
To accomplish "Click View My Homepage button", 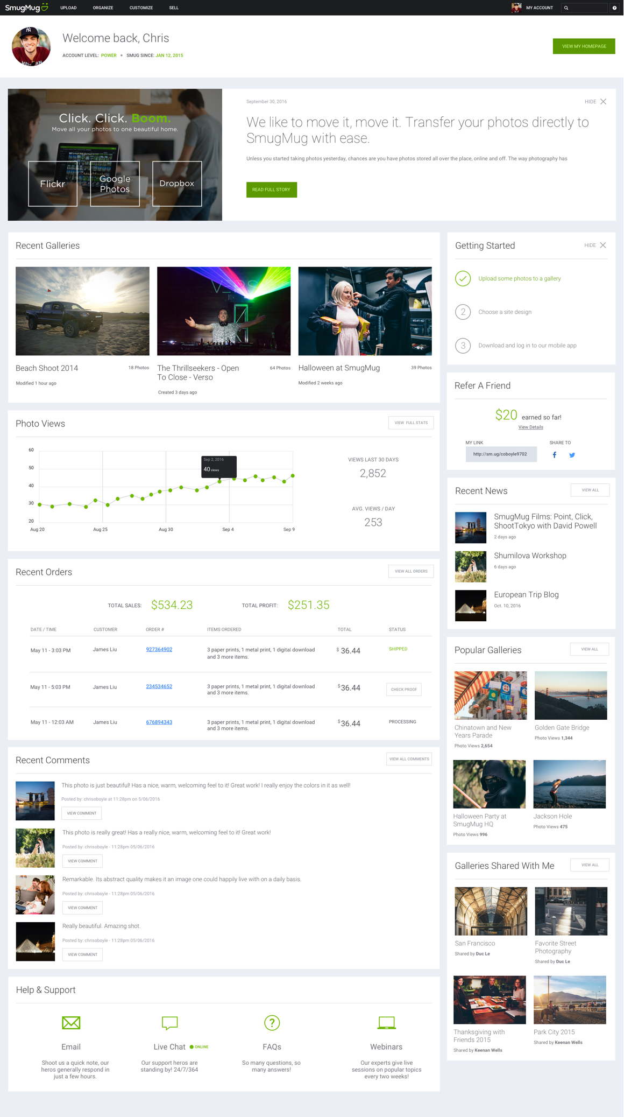I will coord(584,46).
